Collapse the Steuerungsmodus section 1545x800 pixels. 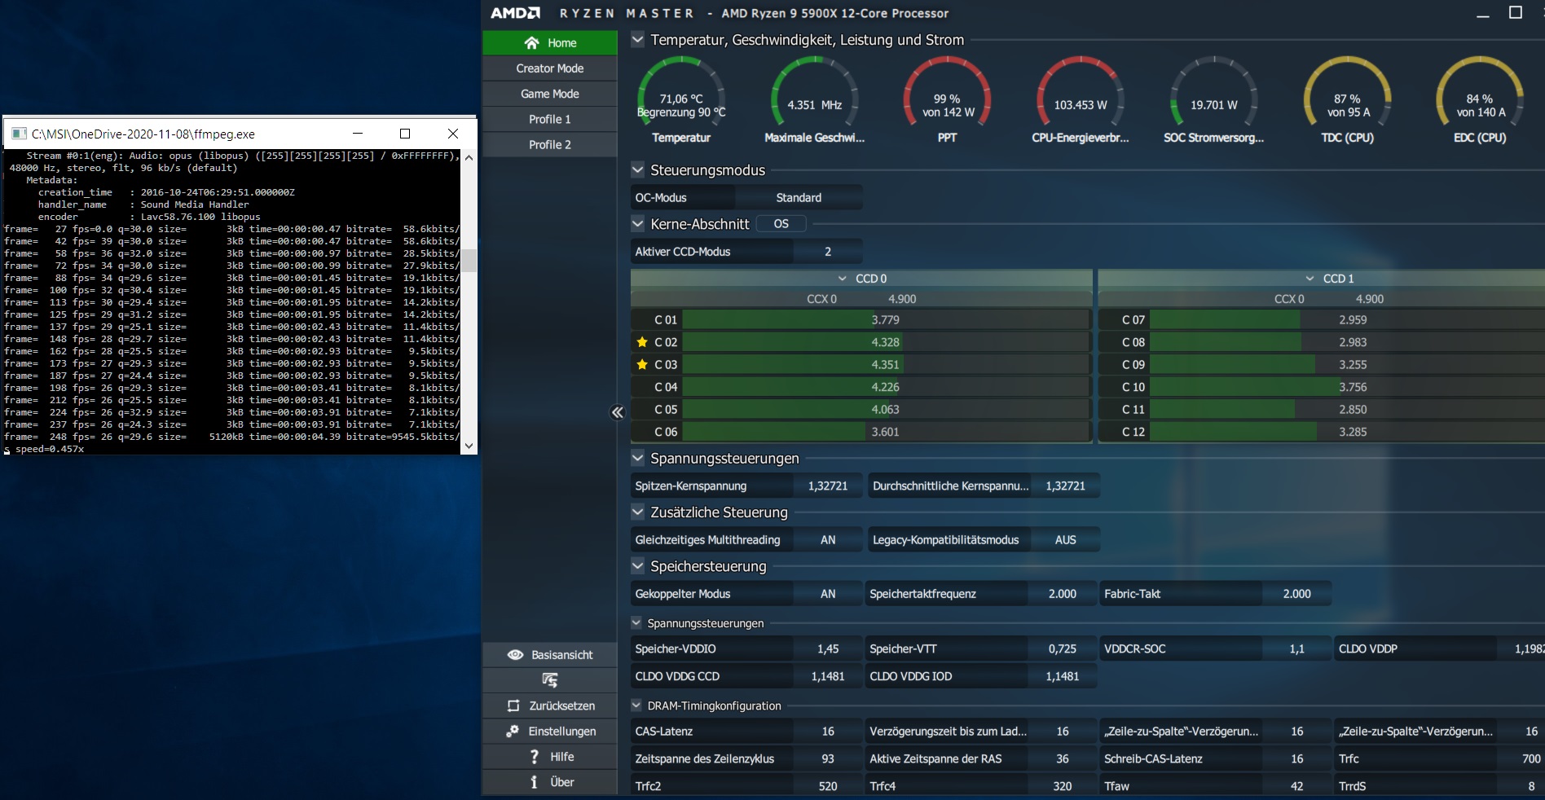coord(638,169)
